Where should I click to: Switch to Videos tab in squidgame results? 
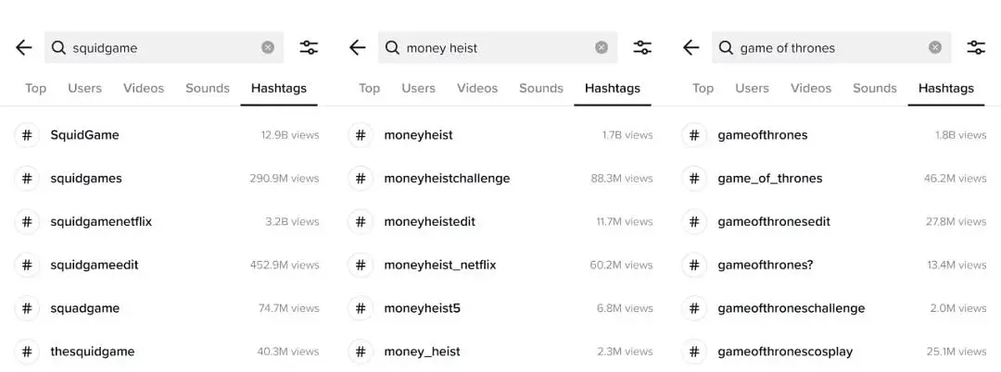[144, 89]
